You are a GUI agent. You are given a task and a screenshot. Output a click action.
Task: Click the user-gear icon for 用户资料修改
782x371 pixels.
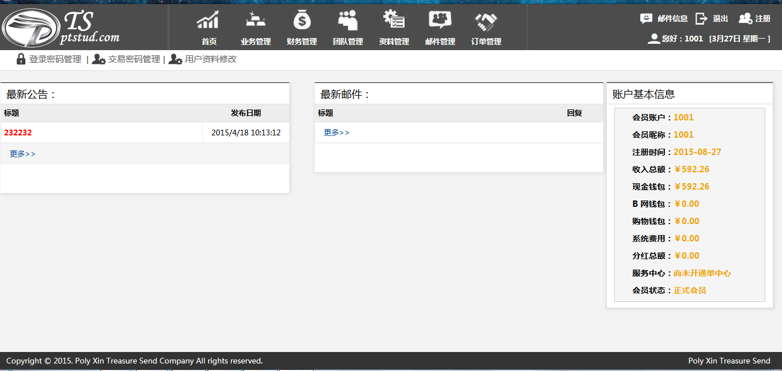176,59
